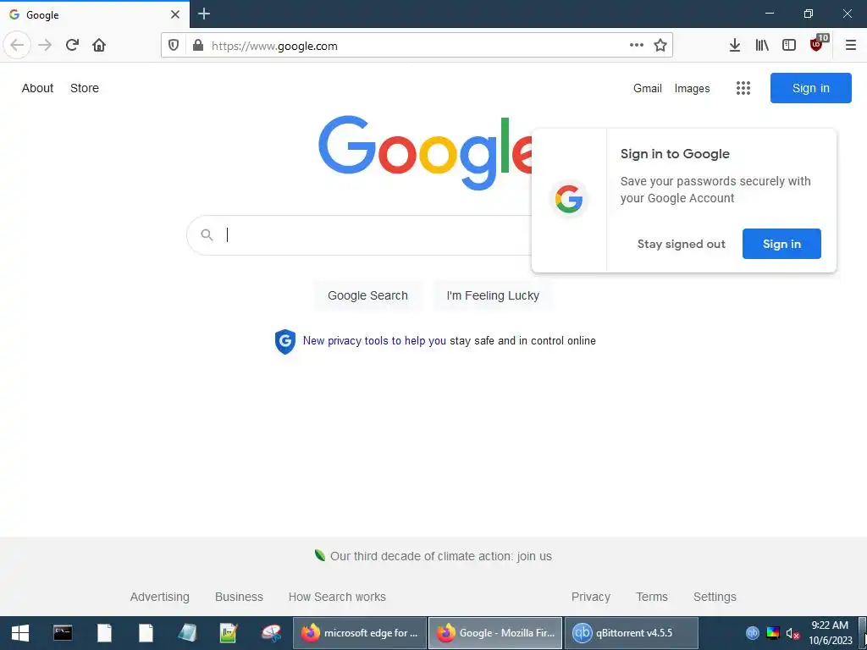The image size is (867, 650).
Task: Open page actions three-dot menu
Action: click(637, 46)
